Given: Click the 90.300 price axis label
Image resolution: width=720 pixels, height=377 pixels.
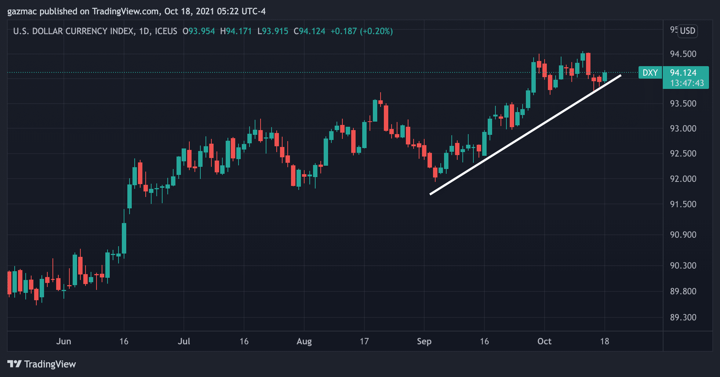Looking at the screenshot, I should (x=683, y=266).
